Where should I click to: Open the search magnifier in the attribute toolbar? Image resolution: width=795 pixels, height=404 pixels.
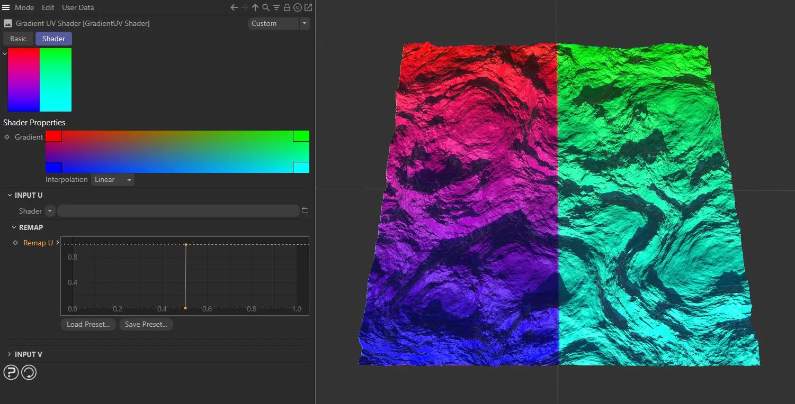pyautogui.click(x=265, y=7)
